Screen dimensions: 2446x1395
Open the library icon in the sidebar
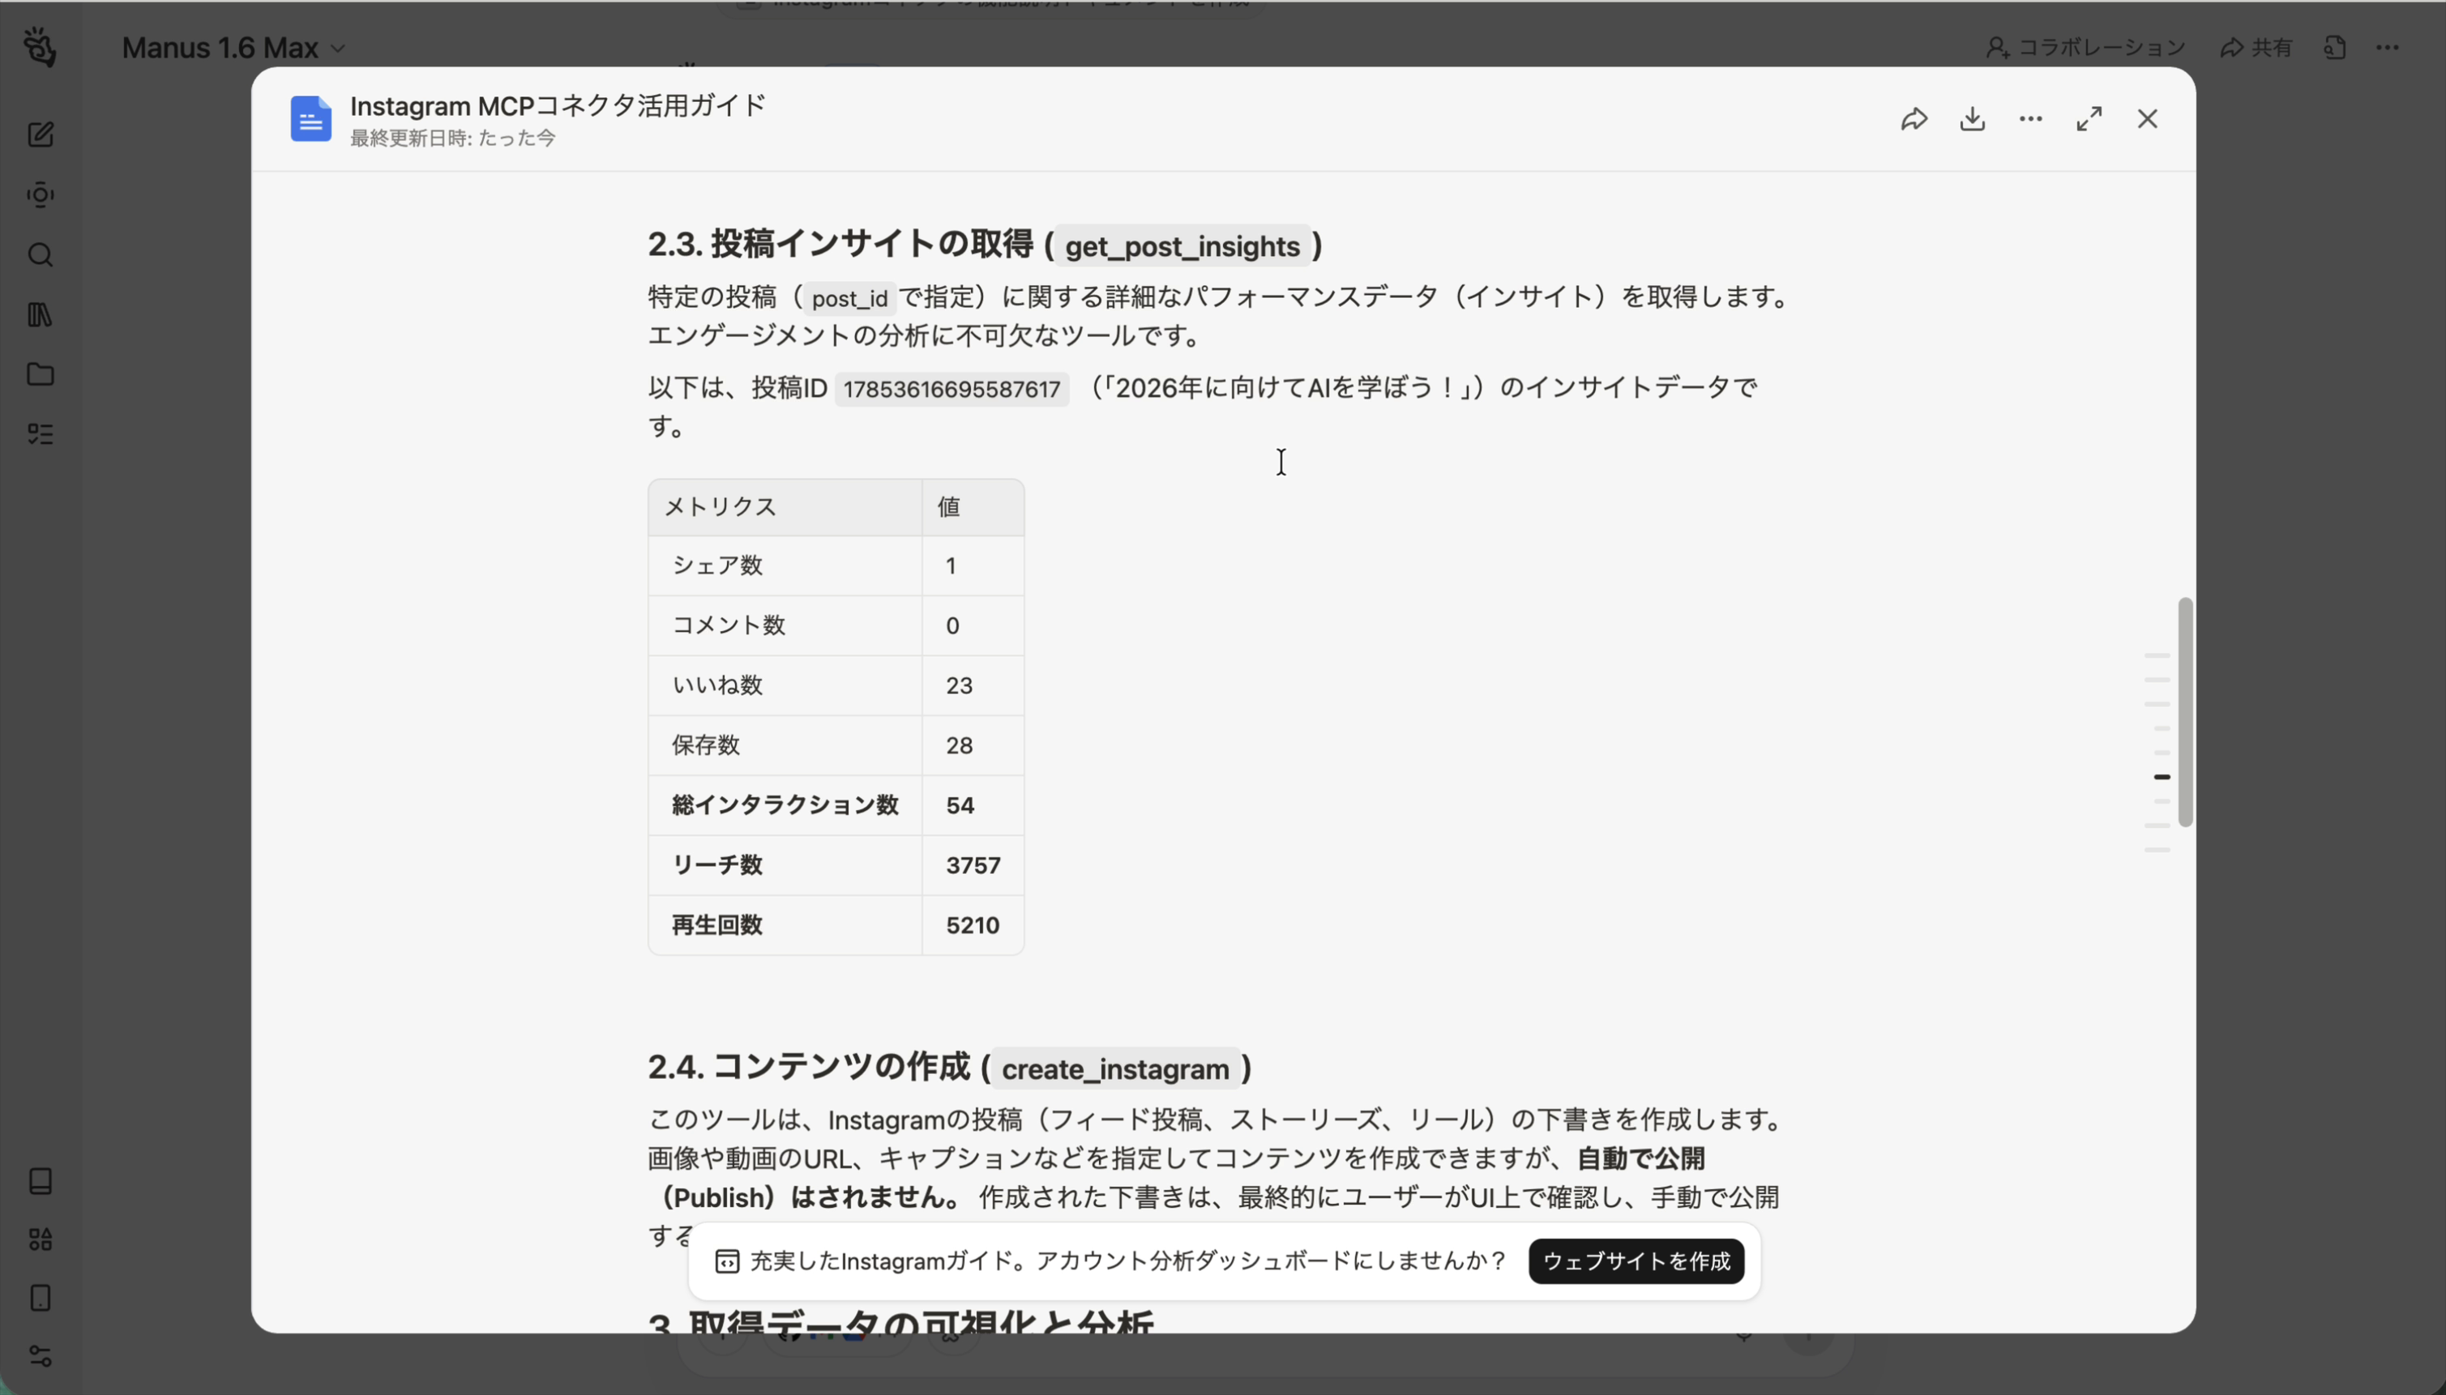39,315
